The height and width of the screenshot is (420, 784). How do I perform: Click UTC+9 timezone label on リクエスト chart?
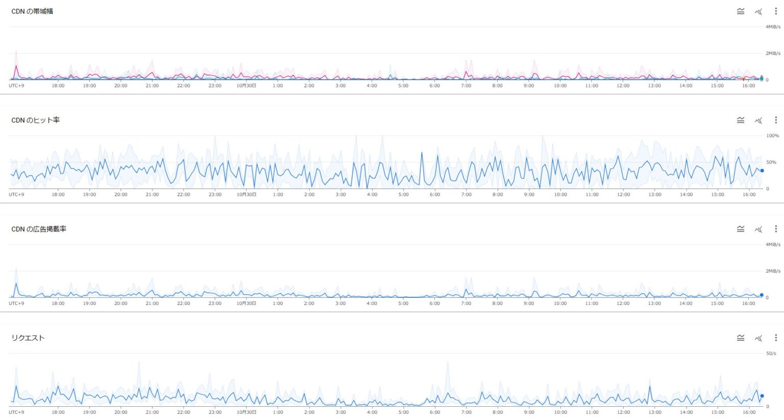click(16, 412)
